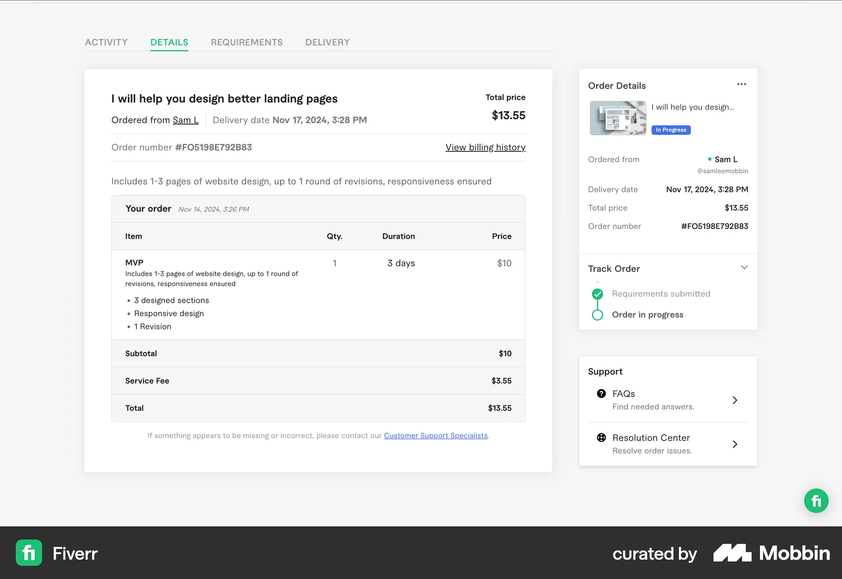The width and height of the screenshot is (842, 579).
Task: Switch to the Activity tab
Action: point(106,42)
